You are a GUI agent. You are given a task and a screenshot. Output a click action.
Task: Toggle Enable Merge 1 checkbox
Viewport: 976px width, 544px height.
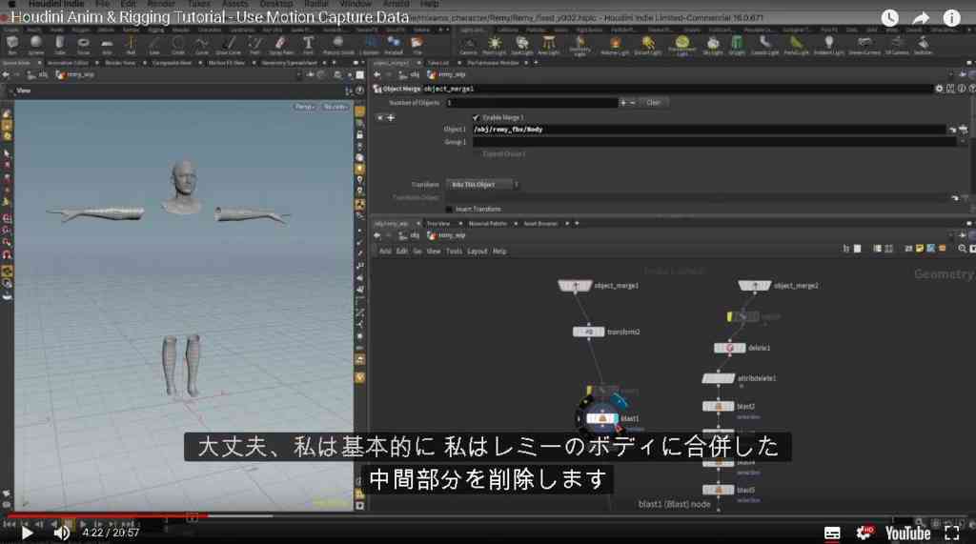[476, 117]
